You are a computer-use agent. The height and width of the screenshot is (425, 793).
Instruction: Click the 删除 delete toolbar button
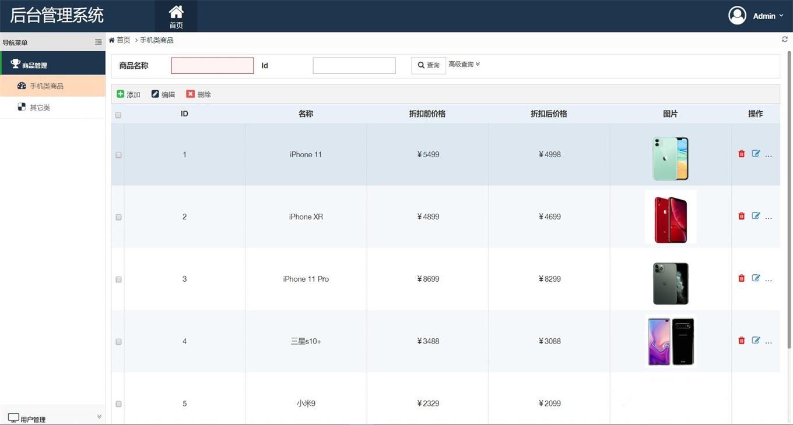[x=199, y=94]
